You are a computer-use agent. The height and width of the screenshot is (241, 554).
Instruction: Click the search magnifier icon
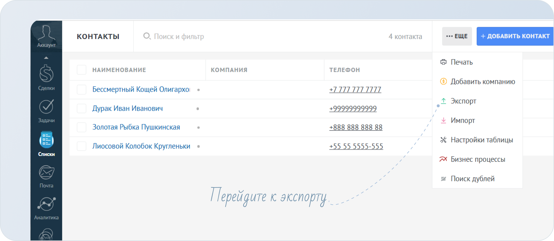[x=147, y=36]
